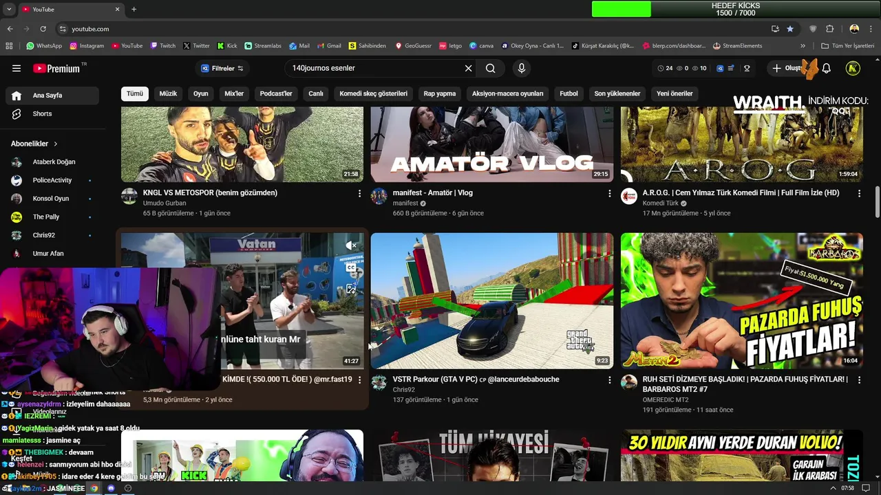
Task: Unmute the Vatan video preview
Action: (x=351, y=245)
